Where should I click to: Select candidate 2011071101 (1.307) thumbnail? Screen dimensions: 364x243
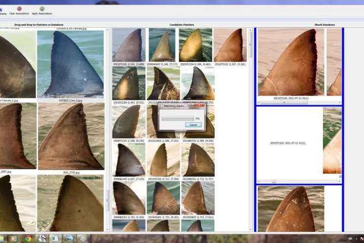point(230,45)
